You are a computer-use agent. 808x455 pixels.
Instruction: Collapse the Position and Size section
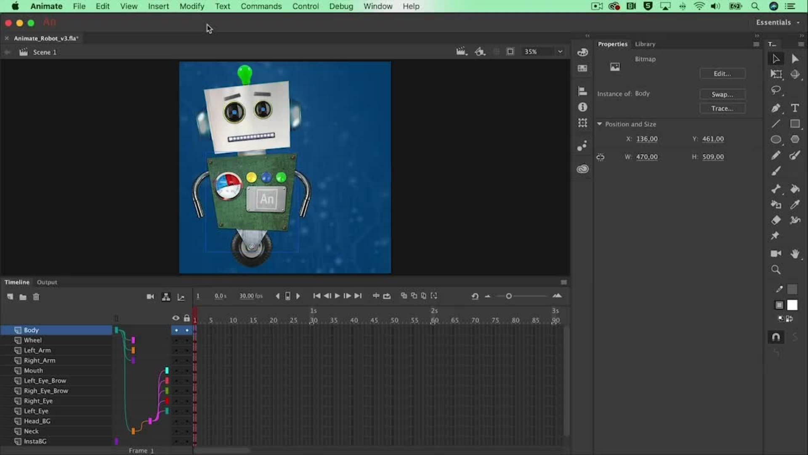click(x=600, y=124)
